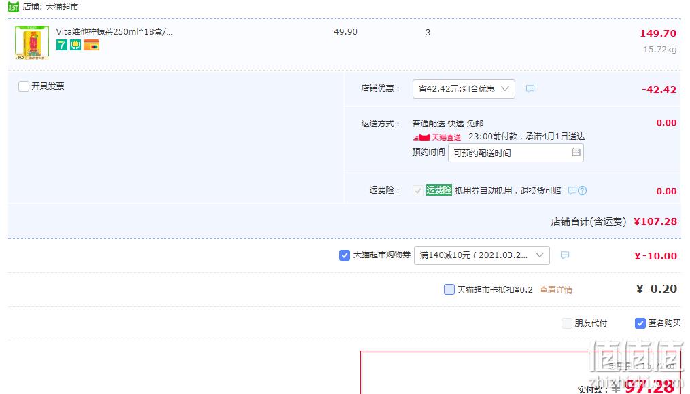The width and height of the screenshot is (690, 394).
Task: Click the green 7-day return badge
Action: (x=62, y=45)
